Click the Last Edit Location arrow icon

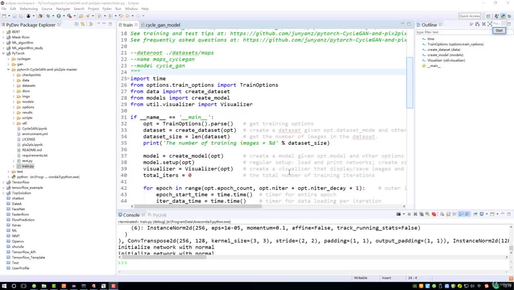[x=121, y=16]
